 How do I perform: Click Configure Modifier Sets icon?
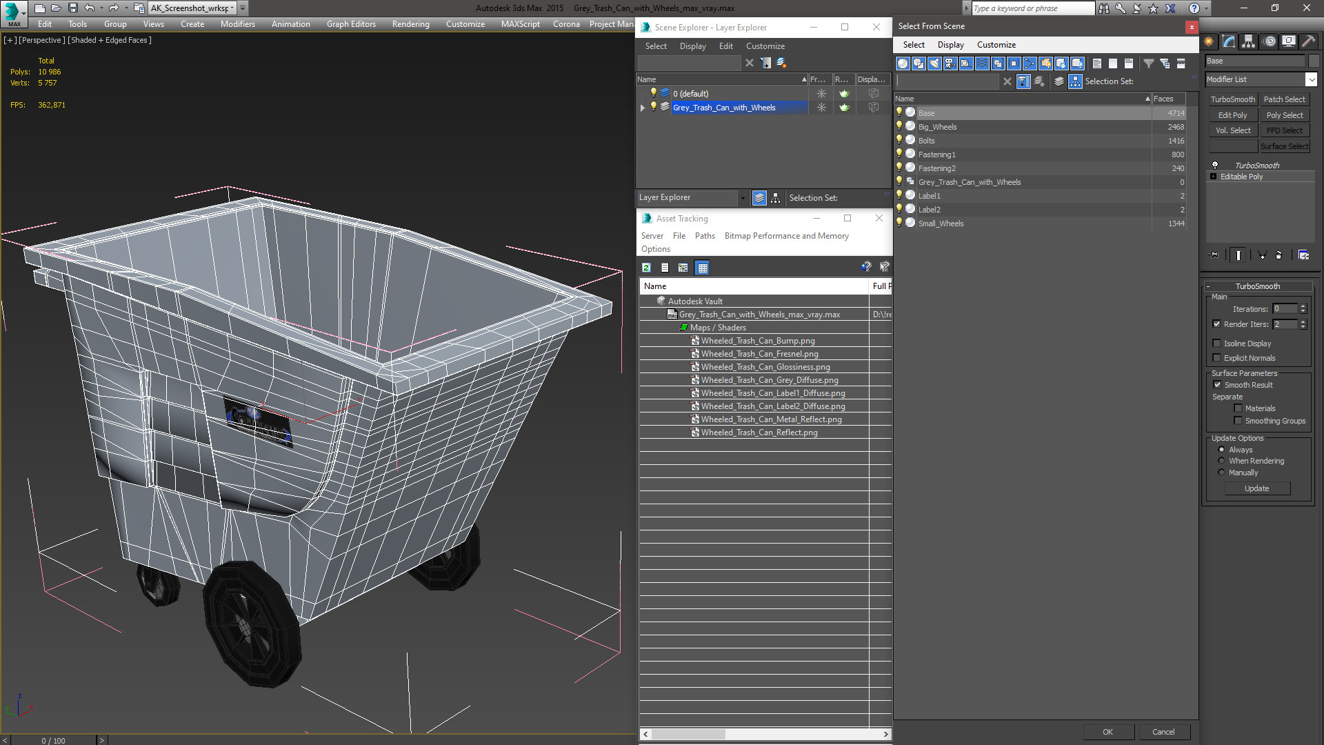coord(1303,255)
